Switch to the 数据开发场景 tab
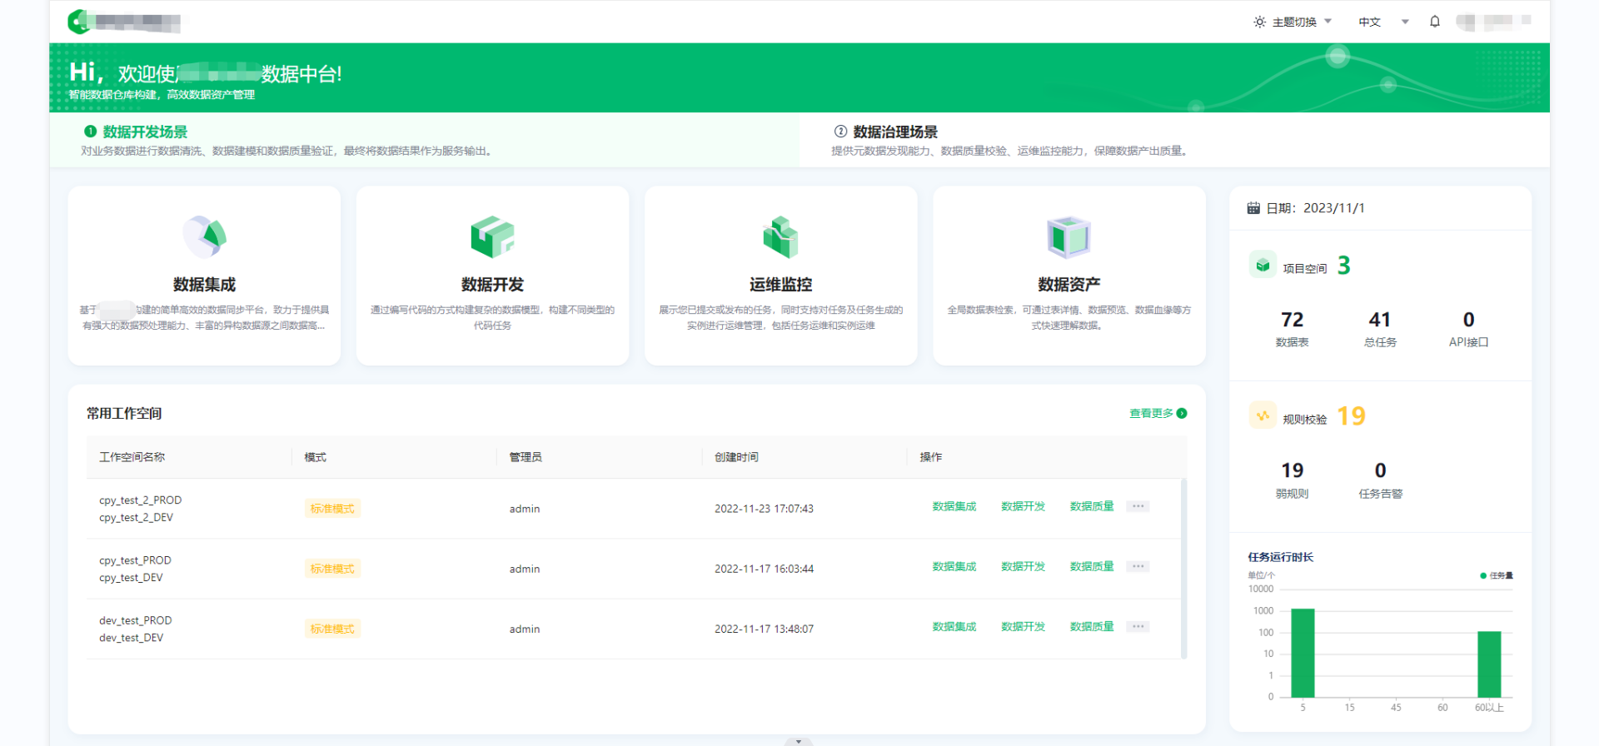Image resolution: width=1599 pixels, height=746 pixels. (x=425, y=140)
